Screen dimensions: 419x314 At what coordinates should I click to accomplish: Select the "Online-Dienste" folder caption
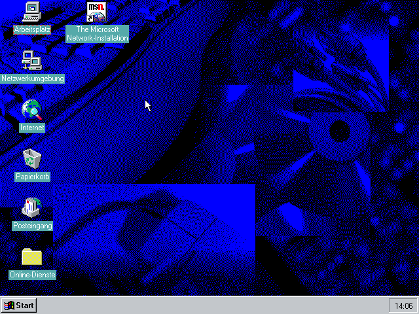pyautogui.click(x=32, y=275)
